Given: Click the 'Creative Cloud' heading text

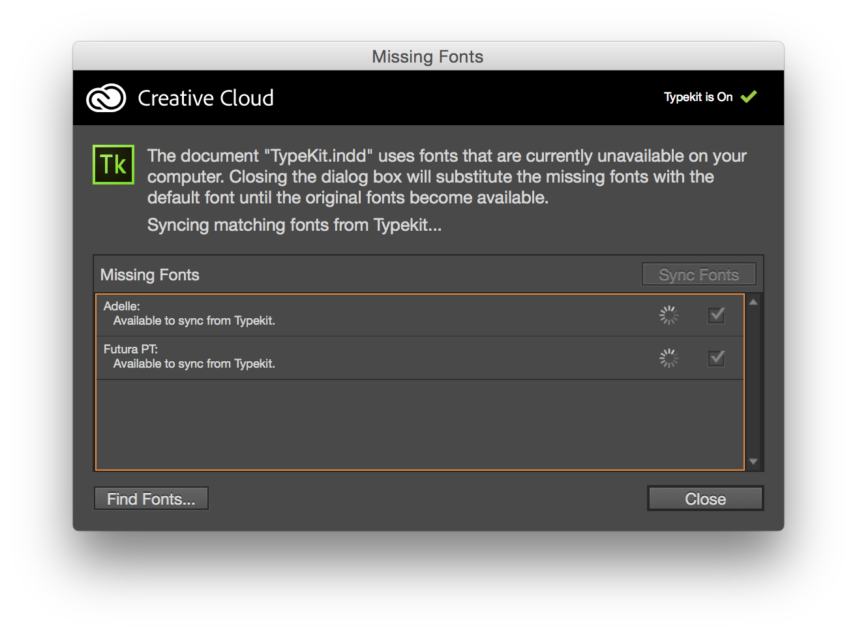Looking at the screenshot, I should pos(205,98).
